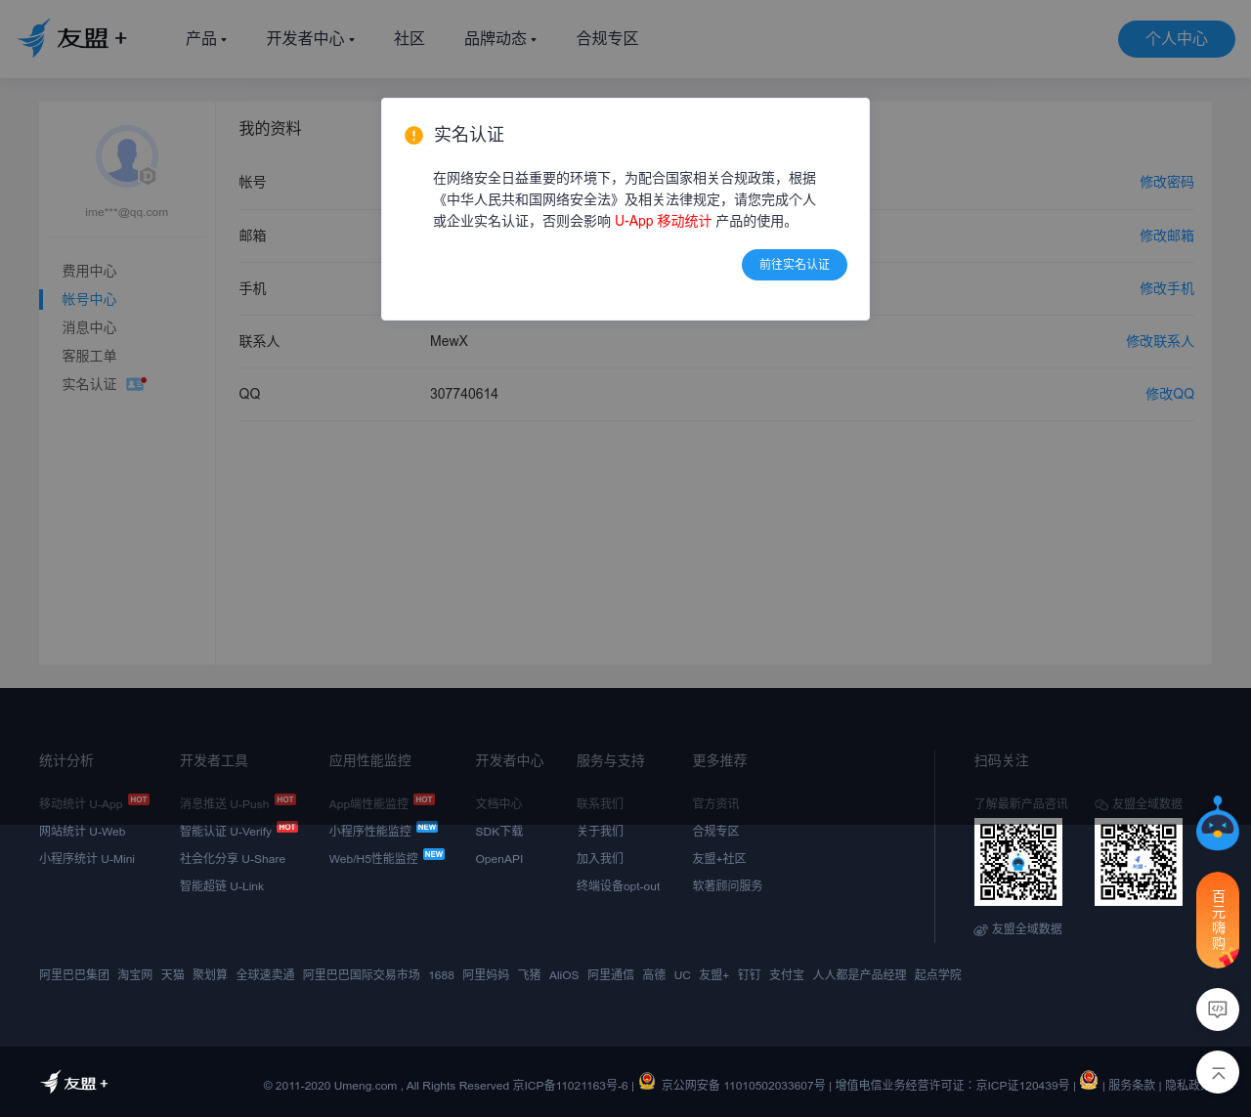Viewport: 1251px width, 1117px height.
Task: Click the 修改QQ link
Action: [x=1170, y=394]
